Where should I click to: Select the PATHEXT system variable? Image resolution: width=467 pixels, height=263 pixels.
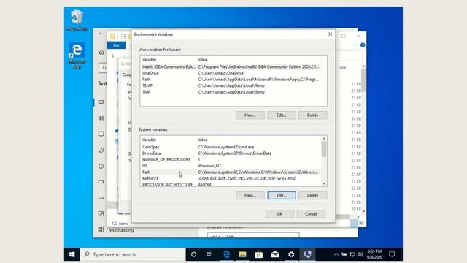pyautogui.click(x=231, y=178)
